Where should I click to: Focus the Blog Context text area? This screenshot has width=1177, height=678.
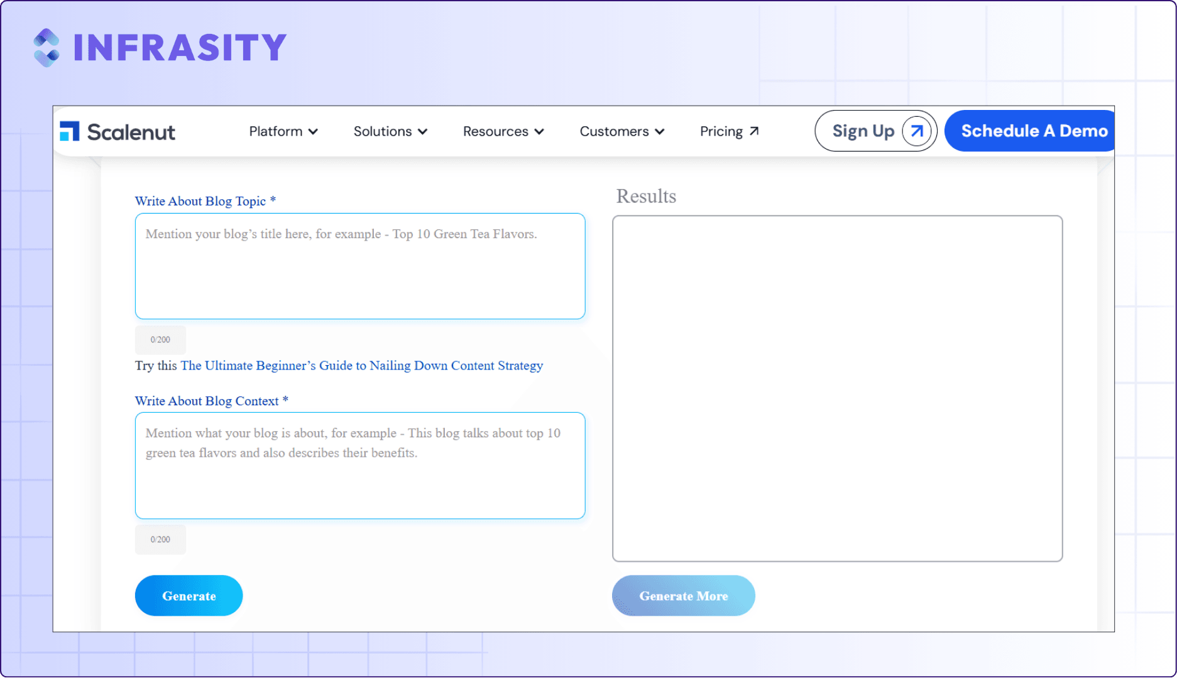coord(360,466)
